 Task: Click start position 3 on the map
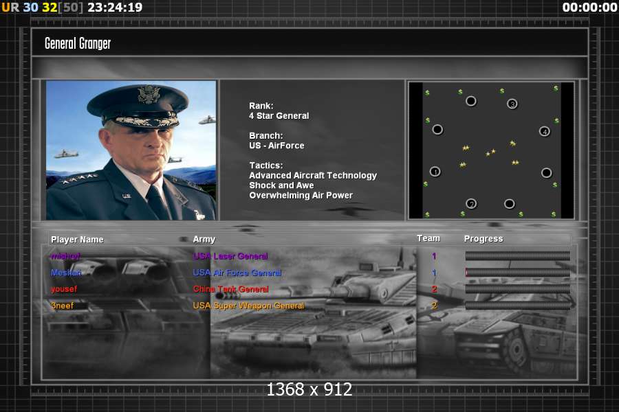[512, 104]
